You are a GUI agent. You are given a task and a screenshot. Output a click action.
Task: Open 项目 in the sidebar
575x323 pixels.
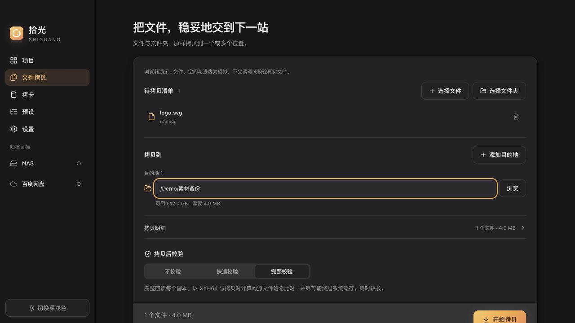pyautogui.click(x=47, y=61)
